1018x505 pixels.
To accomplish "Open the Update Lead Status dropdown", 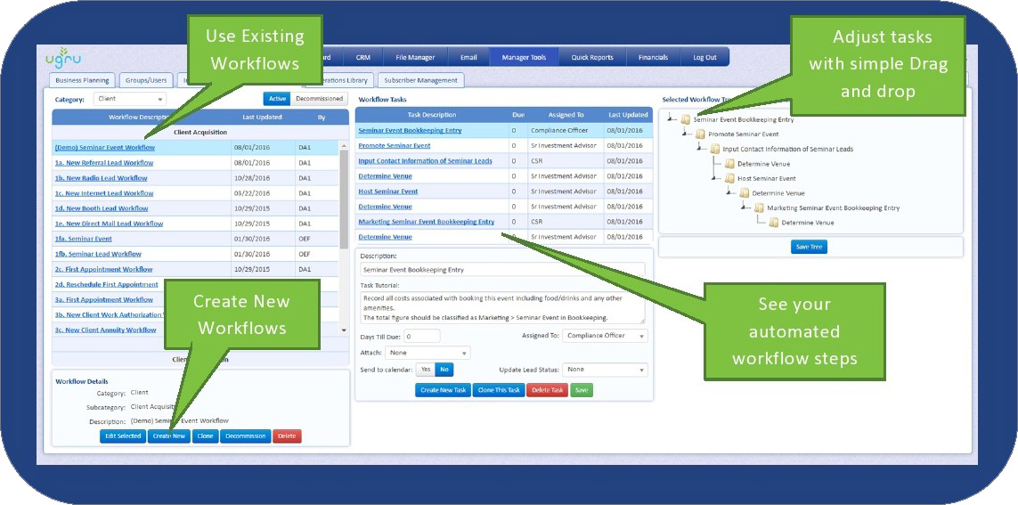I will [x=605, y=370].
